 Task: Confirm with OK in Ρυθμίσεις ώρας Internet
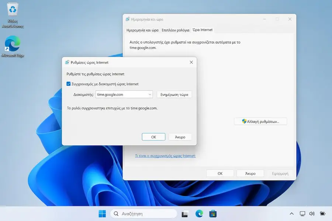[x=153, y=137]
